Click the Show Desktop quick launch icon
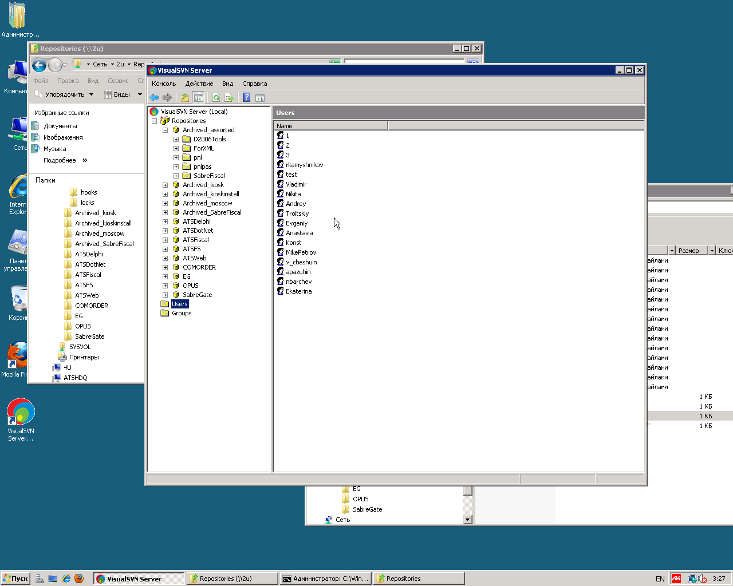733x586 pixels. pyautogui.click(x=53, y=579)
